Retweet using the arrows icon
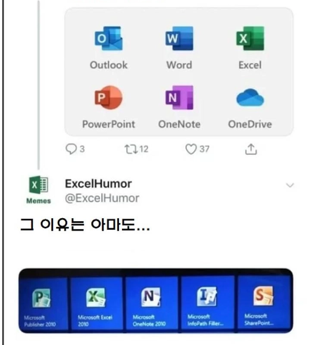Image resolution: width=319 pixels, height=345 pixels. pyautogui.click(x=131, y=149)
